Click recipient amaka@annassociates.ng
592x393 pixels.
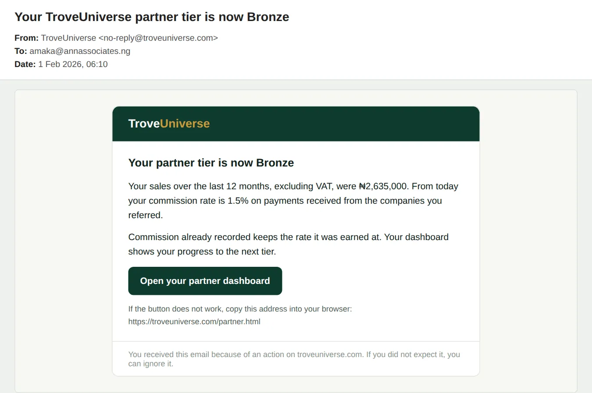point(80,51)
